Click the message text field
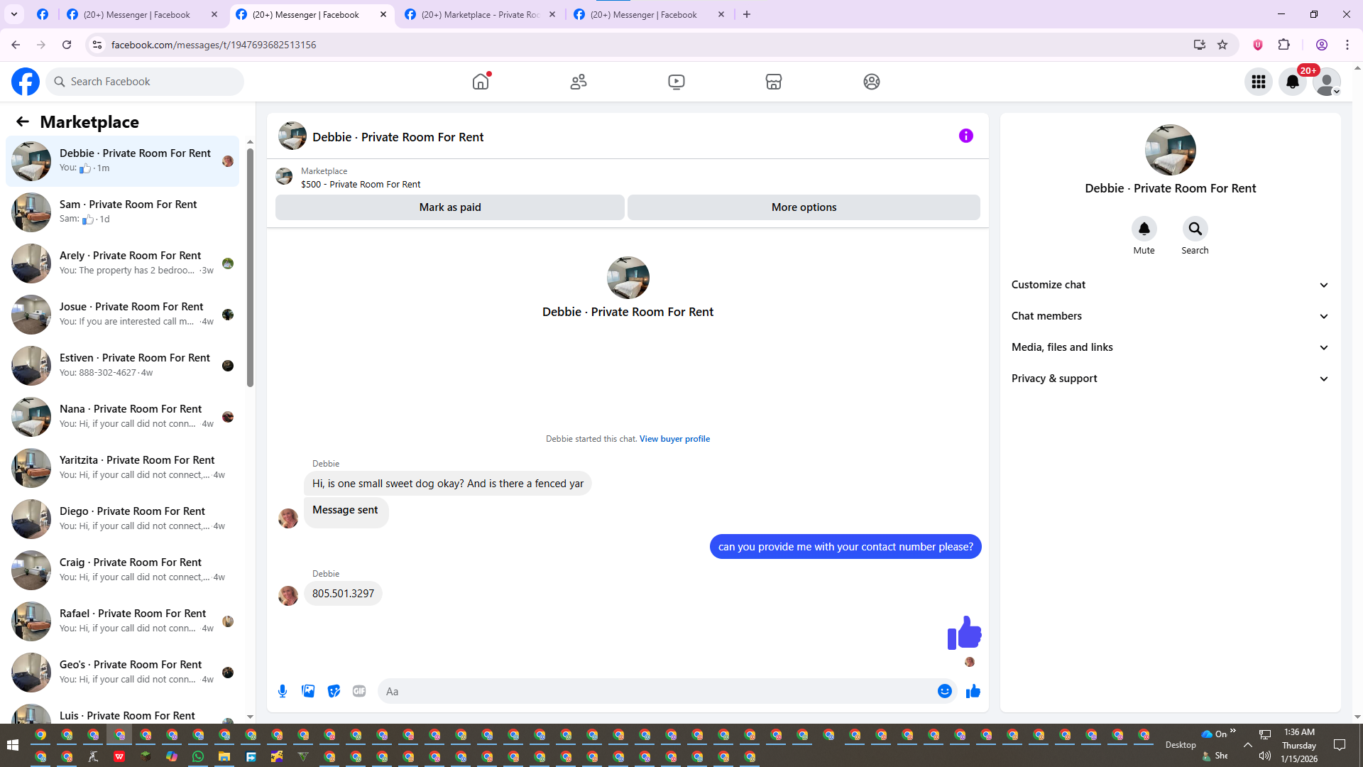Viewport: 1363px width, 767px height. click(657, 691)
